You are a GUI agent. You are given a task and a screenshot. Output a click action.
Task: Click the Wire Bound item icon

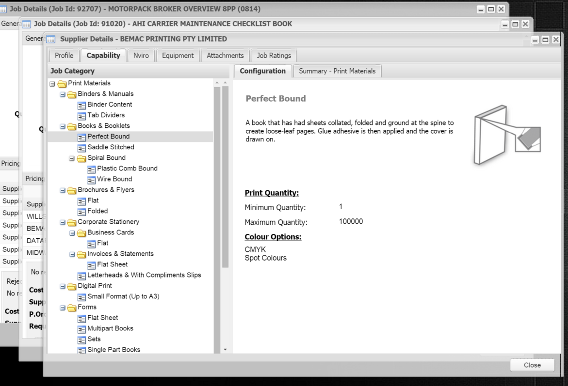92,179
